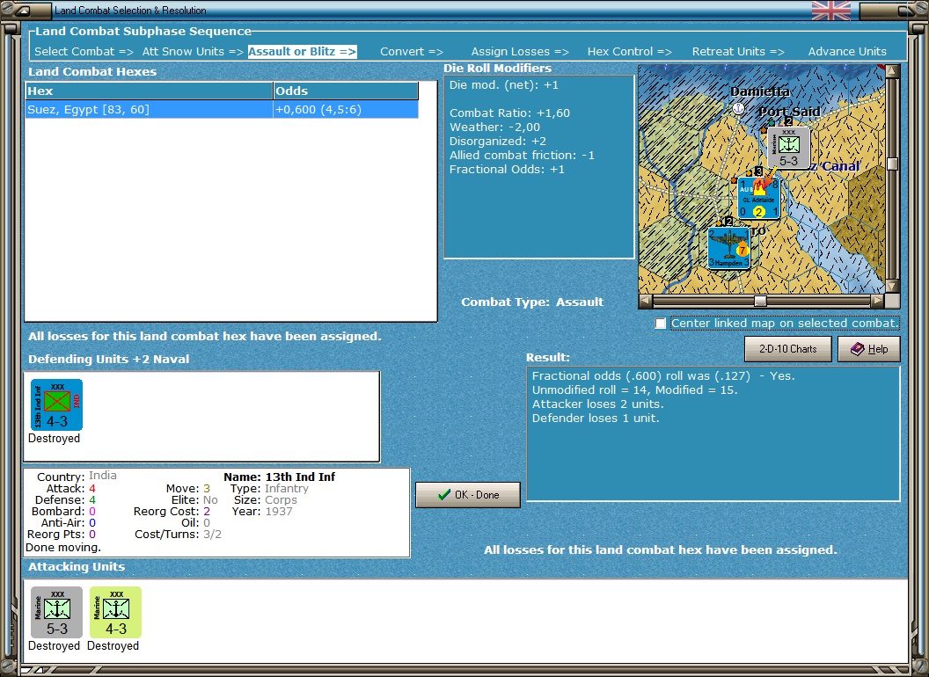
Task: Click the British flag icon in title bar
Action: [830, 11]
